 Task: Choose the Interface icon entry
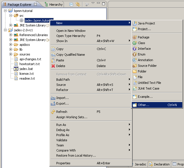[x=135, y=49]
